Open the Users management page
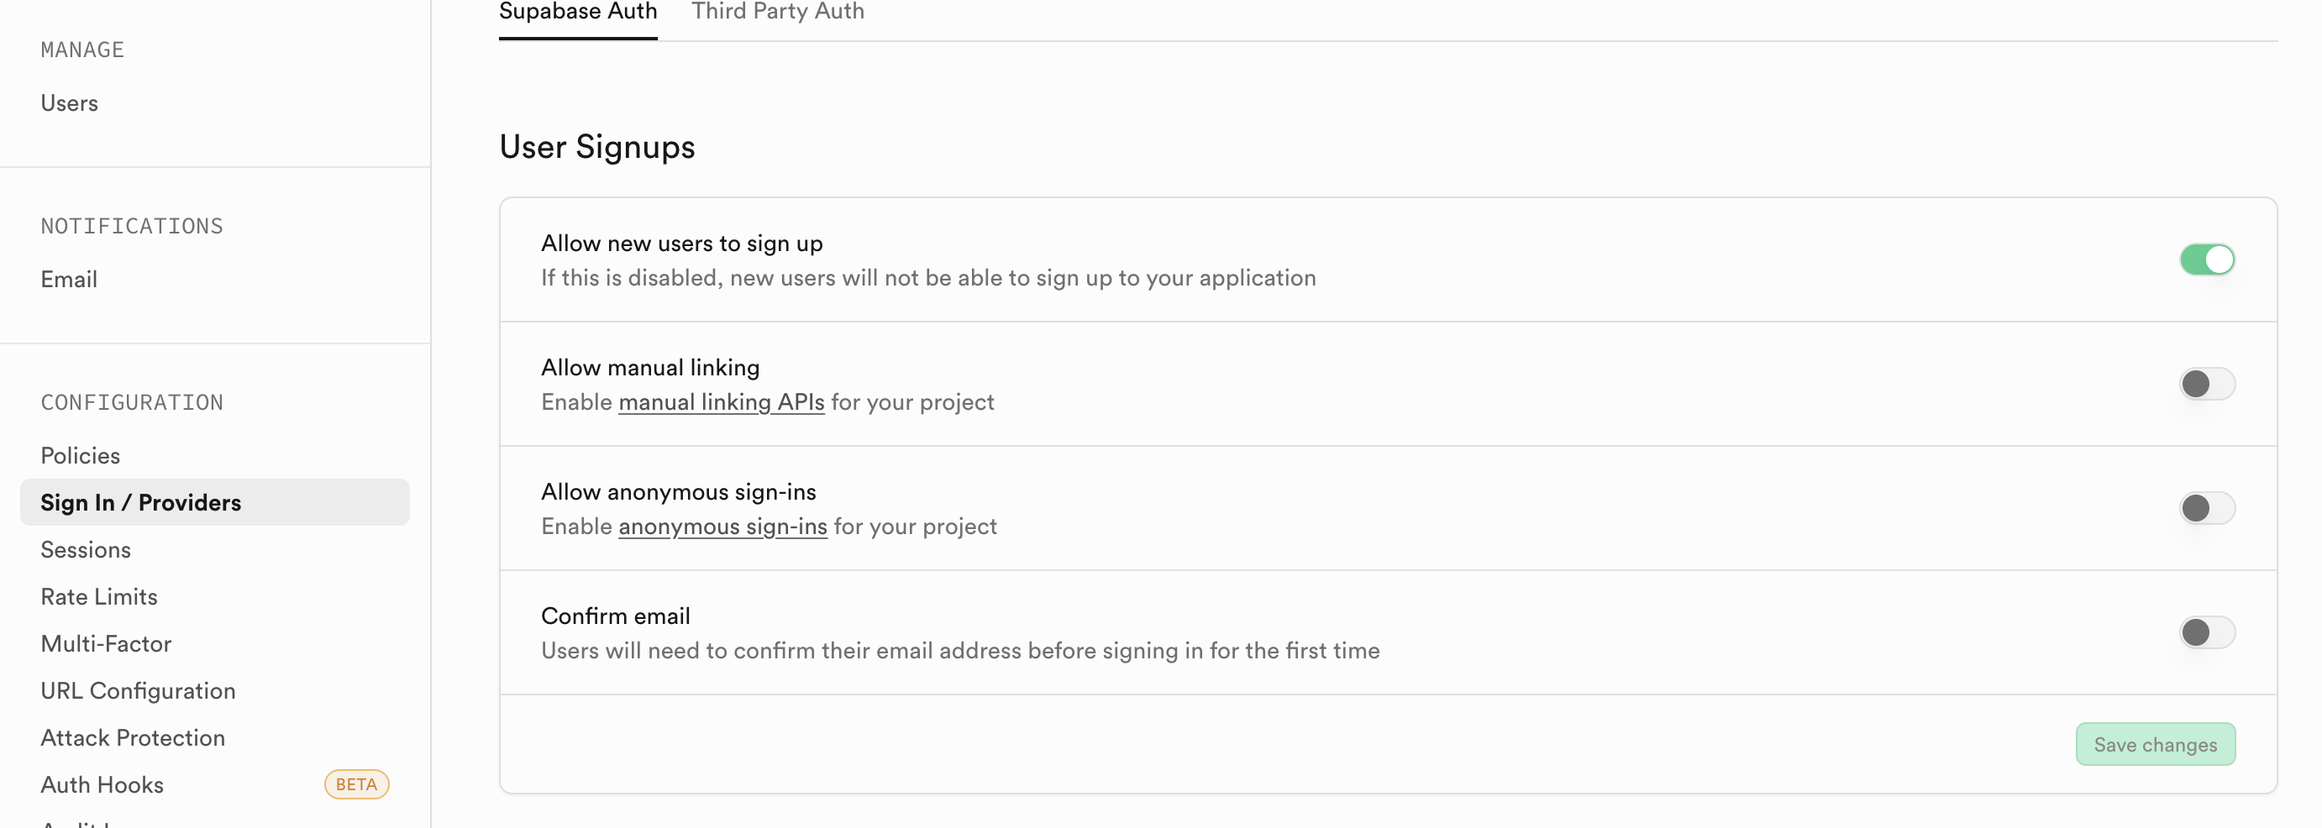This screenshot has height=828, width=2322. pyautogui.click(x=69, y=102)
